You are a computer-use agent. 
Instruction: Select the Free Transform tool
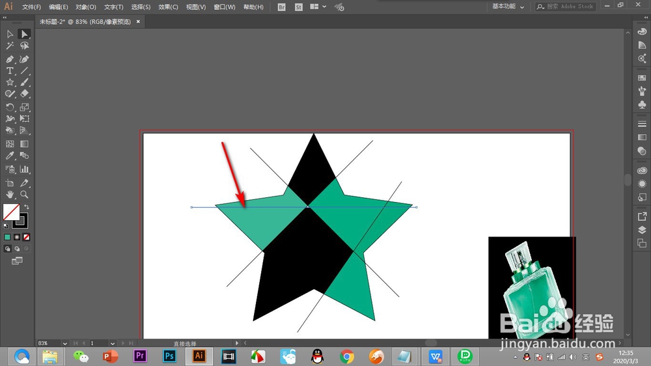coord(24,119)
